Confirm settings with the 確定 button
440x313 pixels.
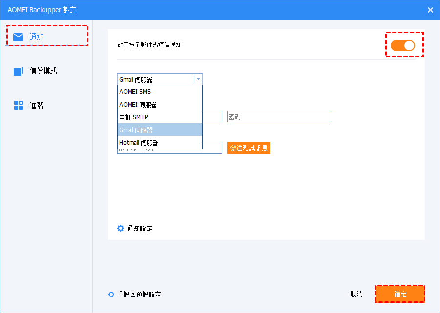tap(400, 294)
